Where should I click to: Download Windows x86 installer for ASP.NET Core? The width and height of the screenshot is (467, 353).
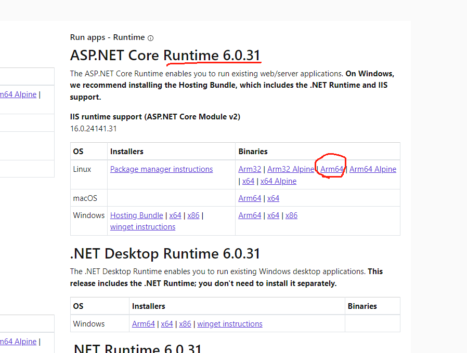coord(193,215)
